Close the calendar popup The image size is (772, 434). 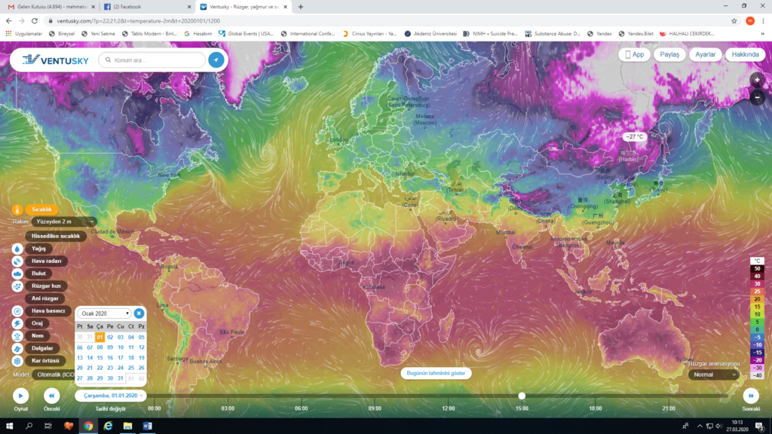pyautogui.click(x=139, y=313)
